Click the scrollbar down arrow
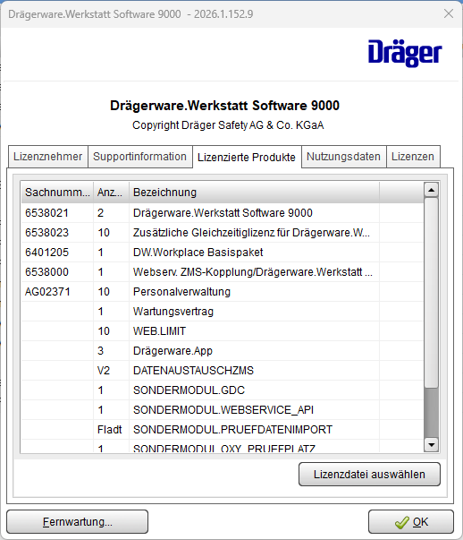The width and height of the screenshot is (463, 540). point(431,444)
